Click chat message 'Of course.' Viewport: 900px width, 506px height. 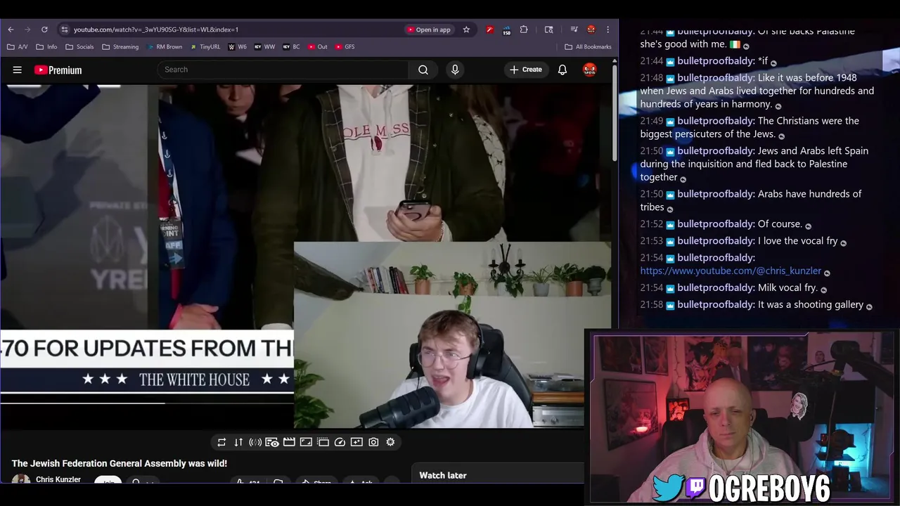[x=780, y=223]
